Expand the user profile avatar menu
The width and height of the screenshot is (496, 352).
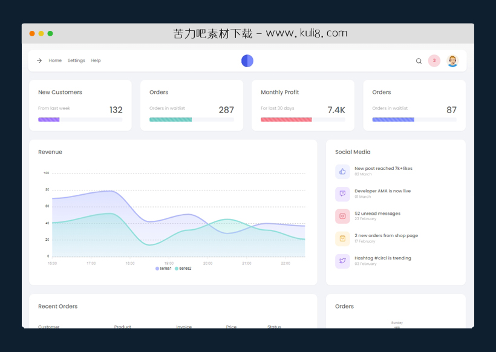(452, 60)
